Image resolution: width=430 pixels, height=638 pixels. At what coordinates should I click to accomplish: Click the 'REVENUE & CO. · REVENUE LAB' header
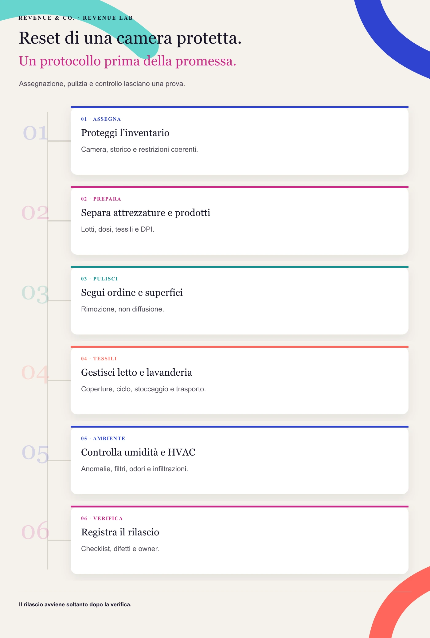click(x=76, y=18)
